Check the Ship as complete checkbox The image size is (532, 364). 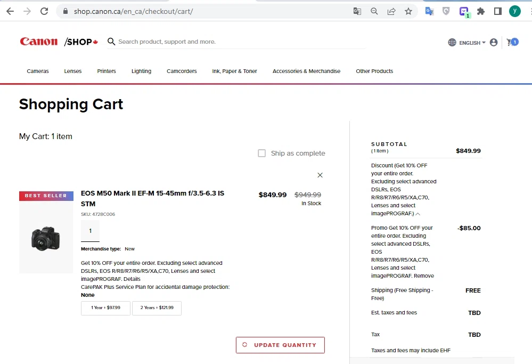click(x=261, y=153)
